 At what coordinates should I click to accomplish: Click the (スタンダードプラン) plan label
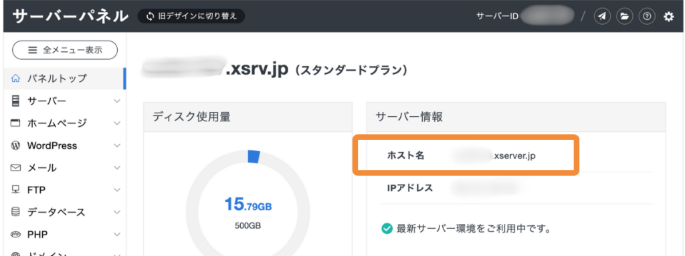[351, 70]
